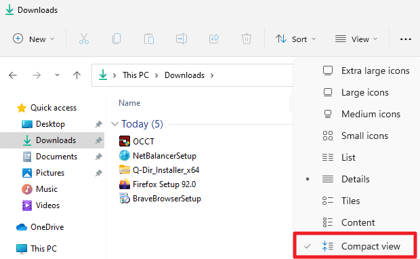The image size is (420, 259).
Task: Open the Sort dropdown
Action: (x=296, y=39)
